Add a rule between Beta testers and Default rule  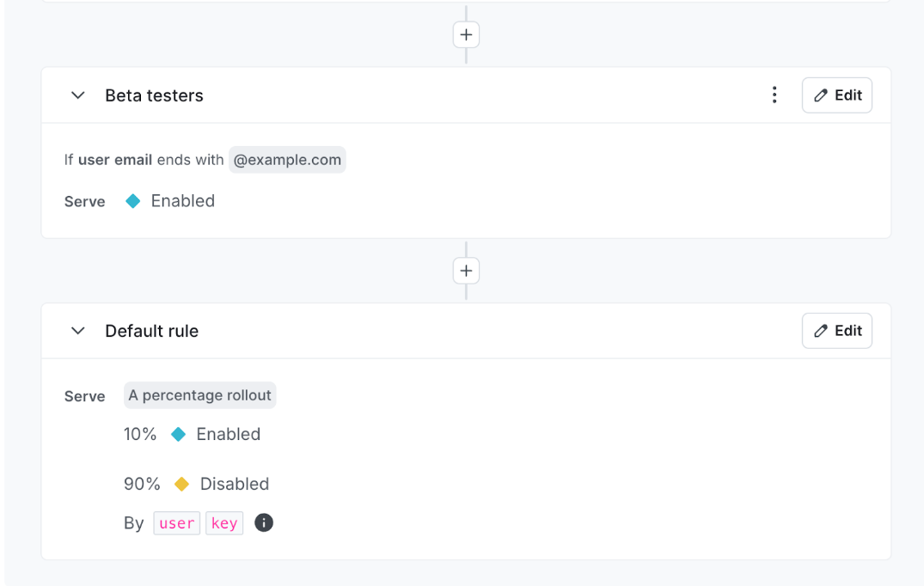[x=466, y=271]
